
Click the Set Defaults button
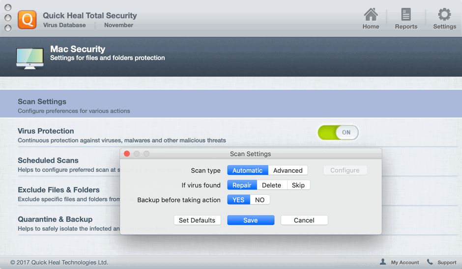(197, 220)
